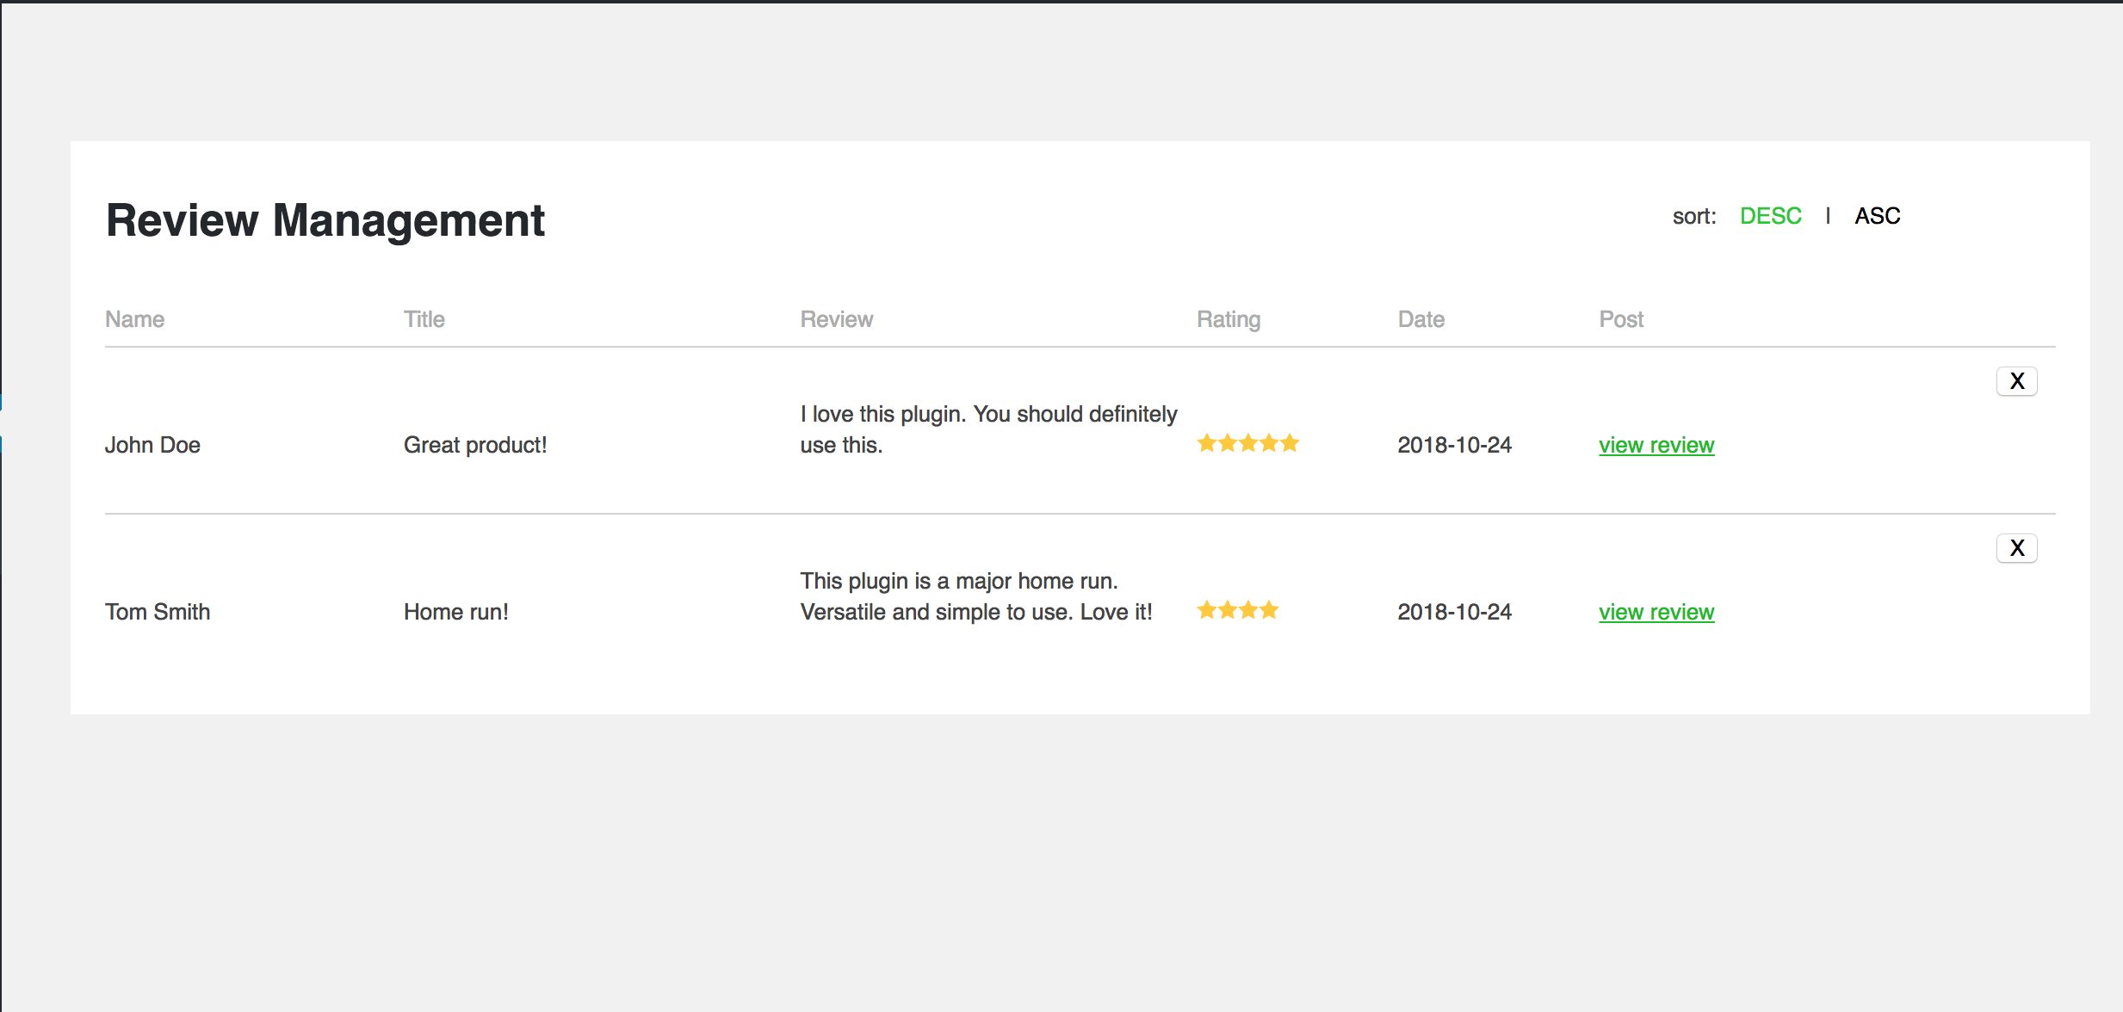
Task: Click Tom Smith's four-star rating
Action: point(1238,611)
